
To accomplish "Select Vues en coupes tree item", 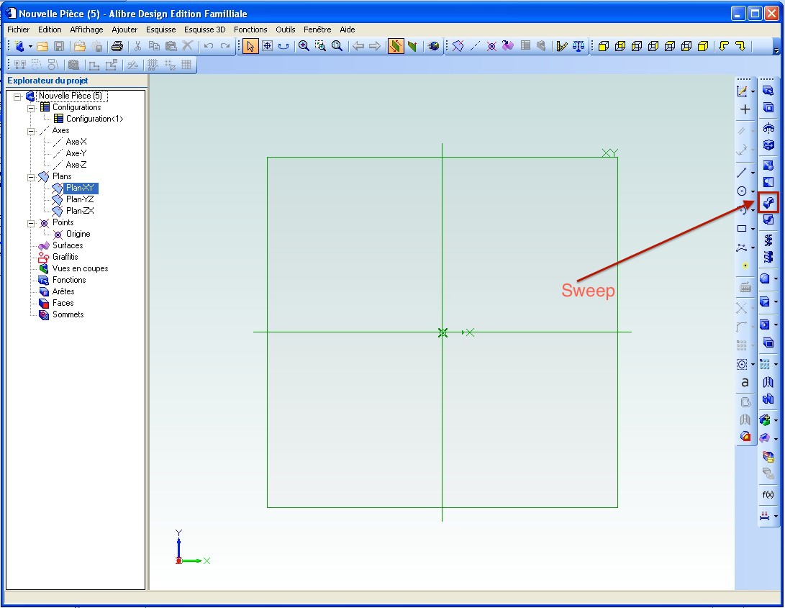I will pyautogui.click(x=80, y=268).
